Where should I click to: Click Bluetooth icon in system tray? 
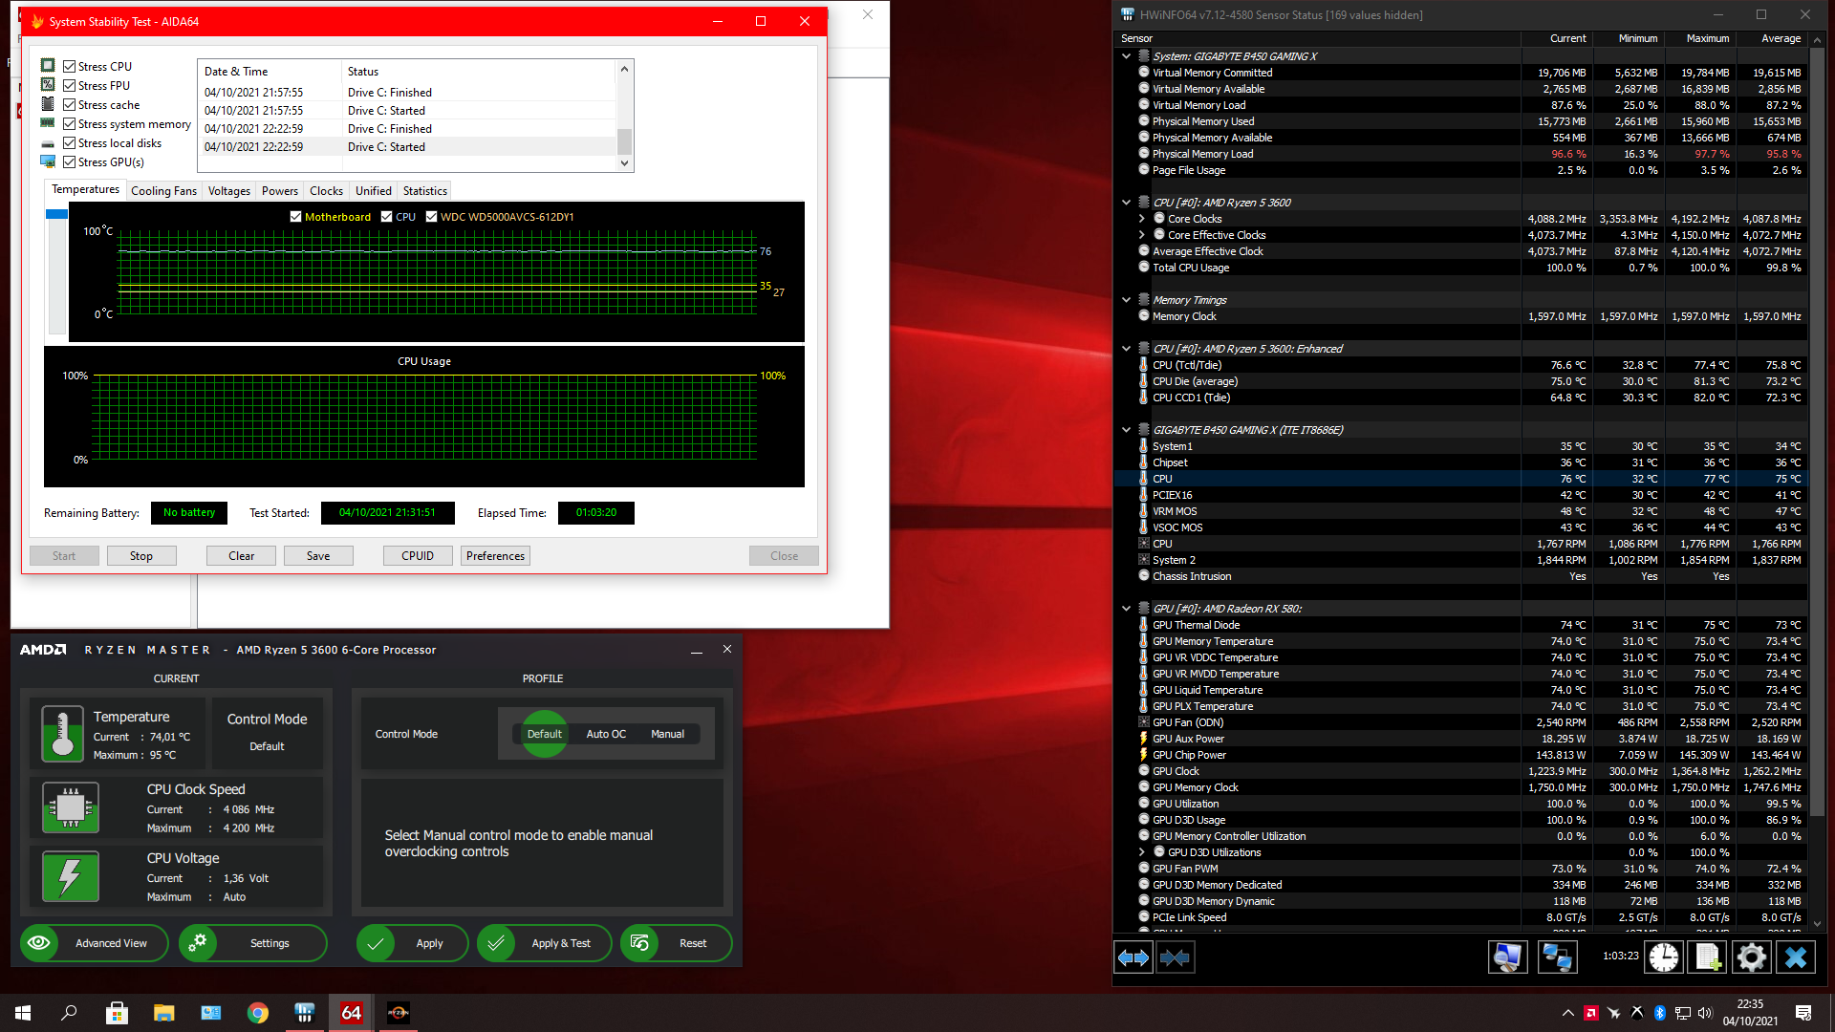[1660, 1013]
